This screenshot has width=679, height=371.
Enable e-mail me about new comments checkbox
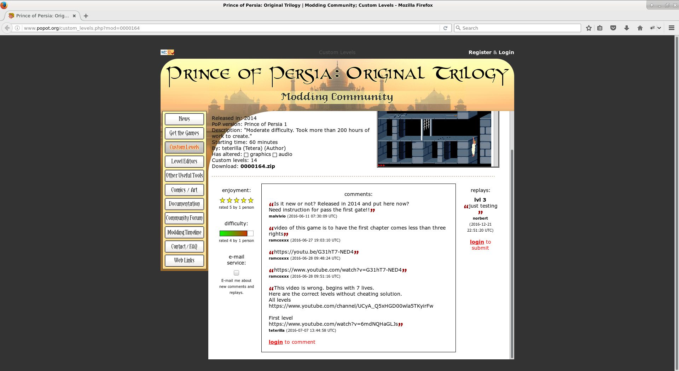[x=236, y=273]
